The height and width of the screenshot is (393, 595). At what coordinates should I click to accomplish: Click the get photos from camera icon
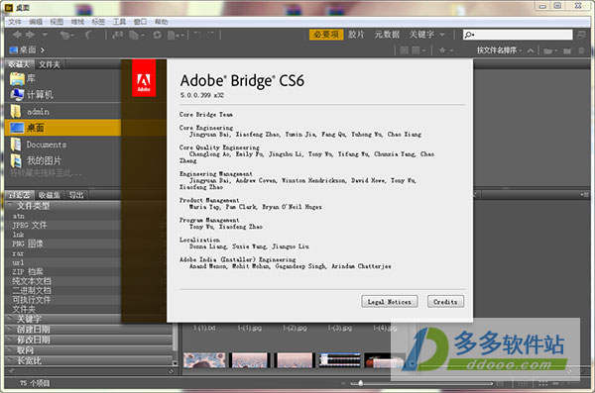118,36
